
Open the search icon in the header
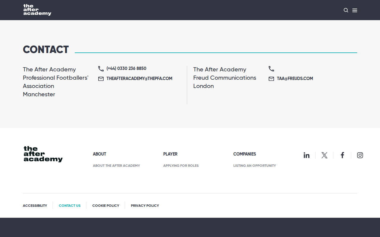tap(346, 10)
